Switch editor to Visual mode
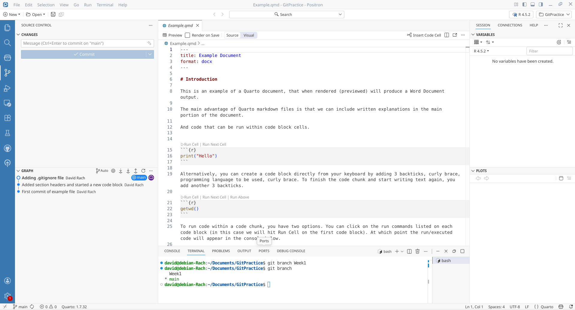The height and width of the screenshot is (310, 575). [x=248, y=35]
